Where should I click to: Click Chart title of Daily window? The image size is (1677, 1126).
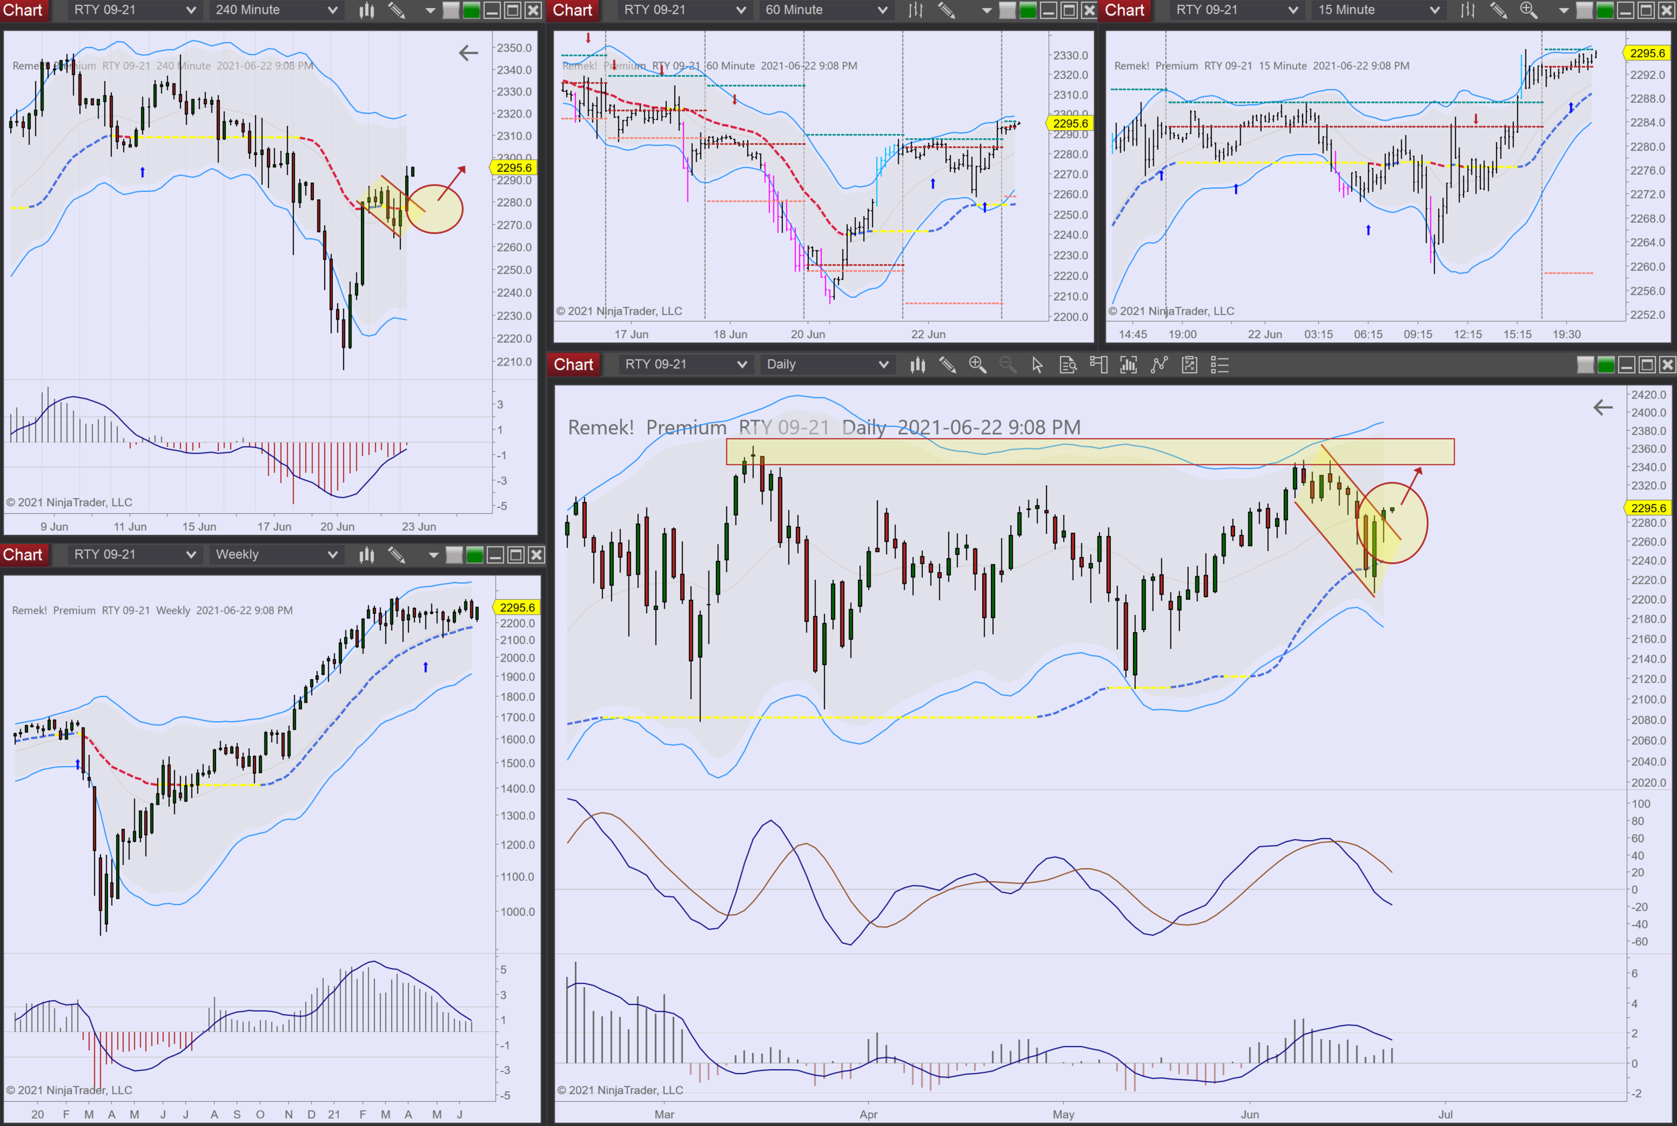(x=574, y=365)
